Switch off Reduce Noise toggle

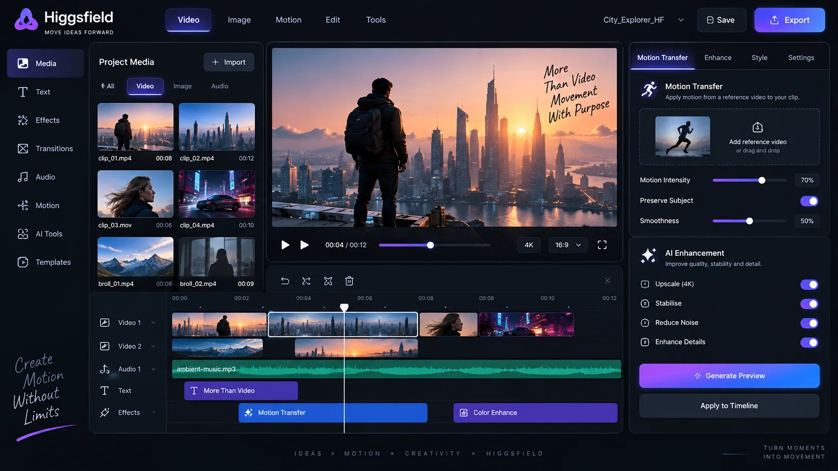pos(809,323)
